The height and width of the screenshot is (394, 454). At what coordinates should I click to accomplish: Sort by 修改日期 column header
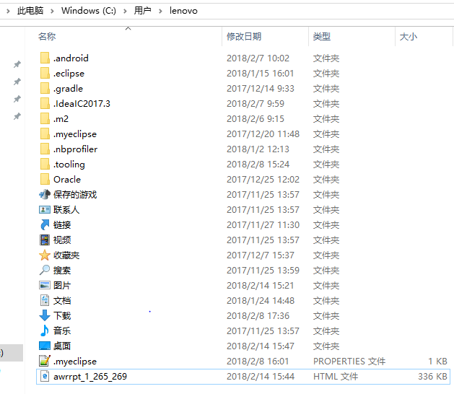tap(244, 36)
